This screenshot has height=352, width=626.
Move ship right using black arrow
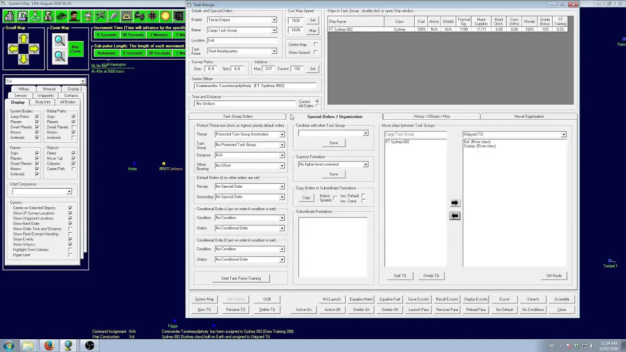pyautogui.click(x=455, y=203)
